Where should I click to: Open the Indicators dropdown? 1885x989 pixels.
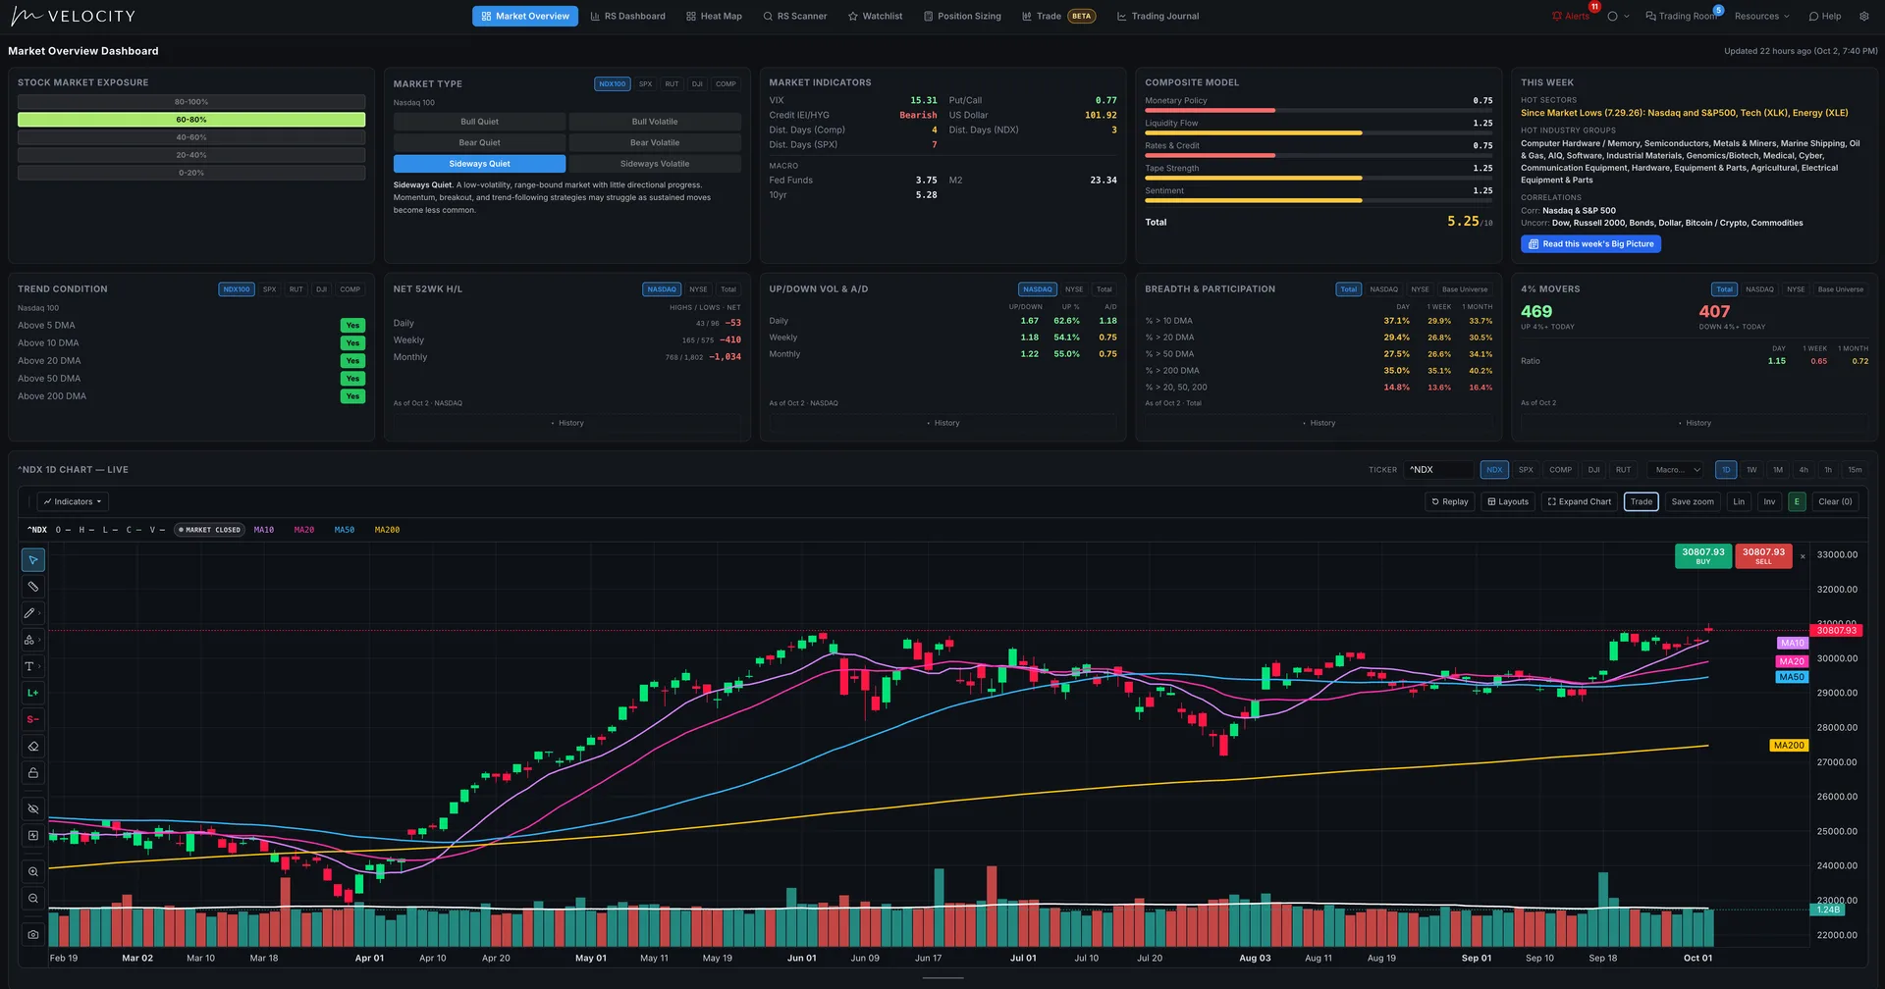point(73,501)
